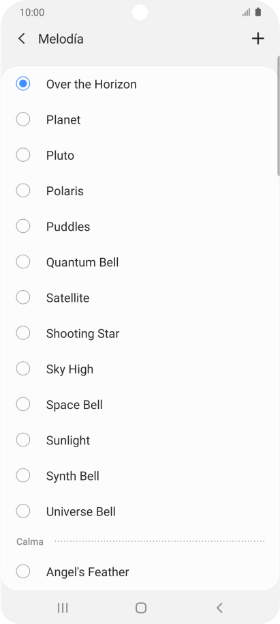The image size is (280, 624).
Task: Select the Over the Horizon radio button
Action: tap(23, 84)
